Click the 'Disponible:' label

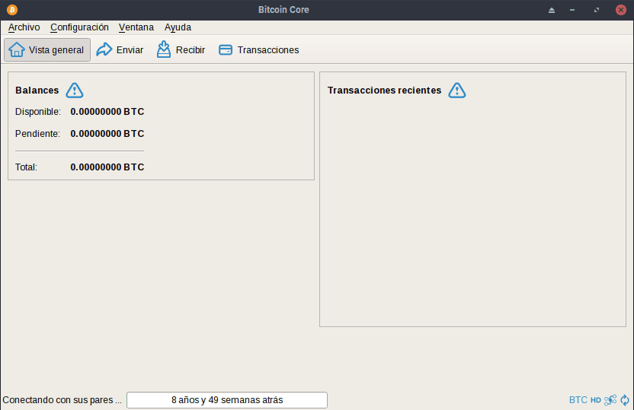(38, 112)
